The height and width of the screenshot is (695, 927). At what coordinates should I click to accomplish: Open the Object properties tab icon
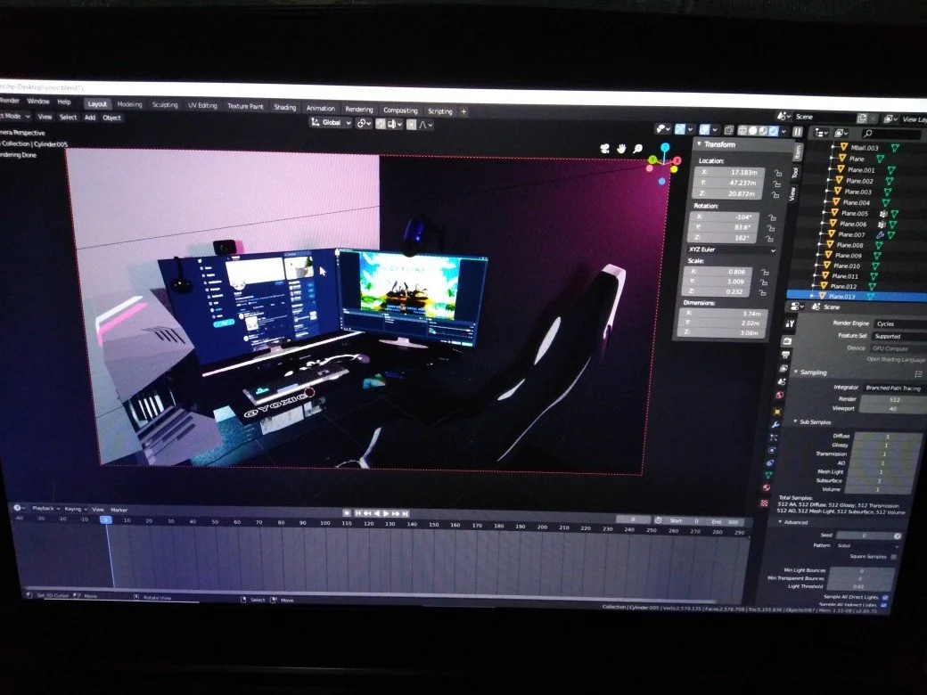pyautogui.click(x=777, y=412)
